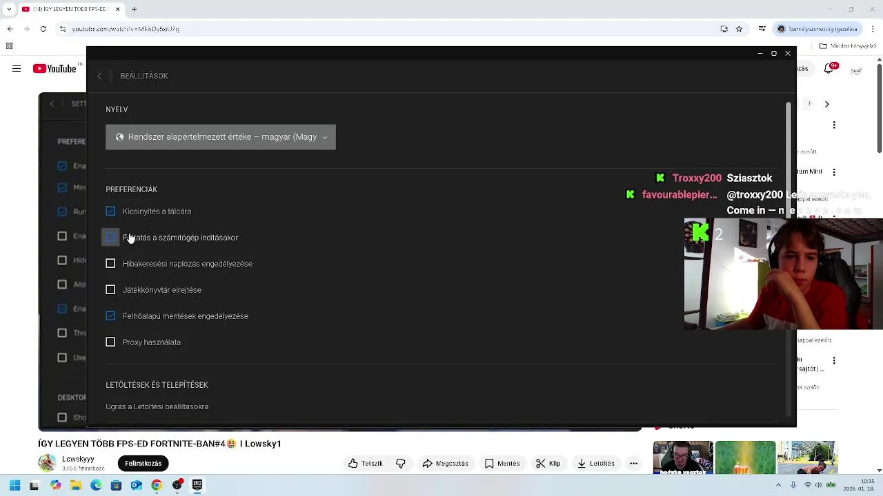The image size is (883, 496).
Task: Click the Epic settings window scrollbar
Action: click(788, 259)
